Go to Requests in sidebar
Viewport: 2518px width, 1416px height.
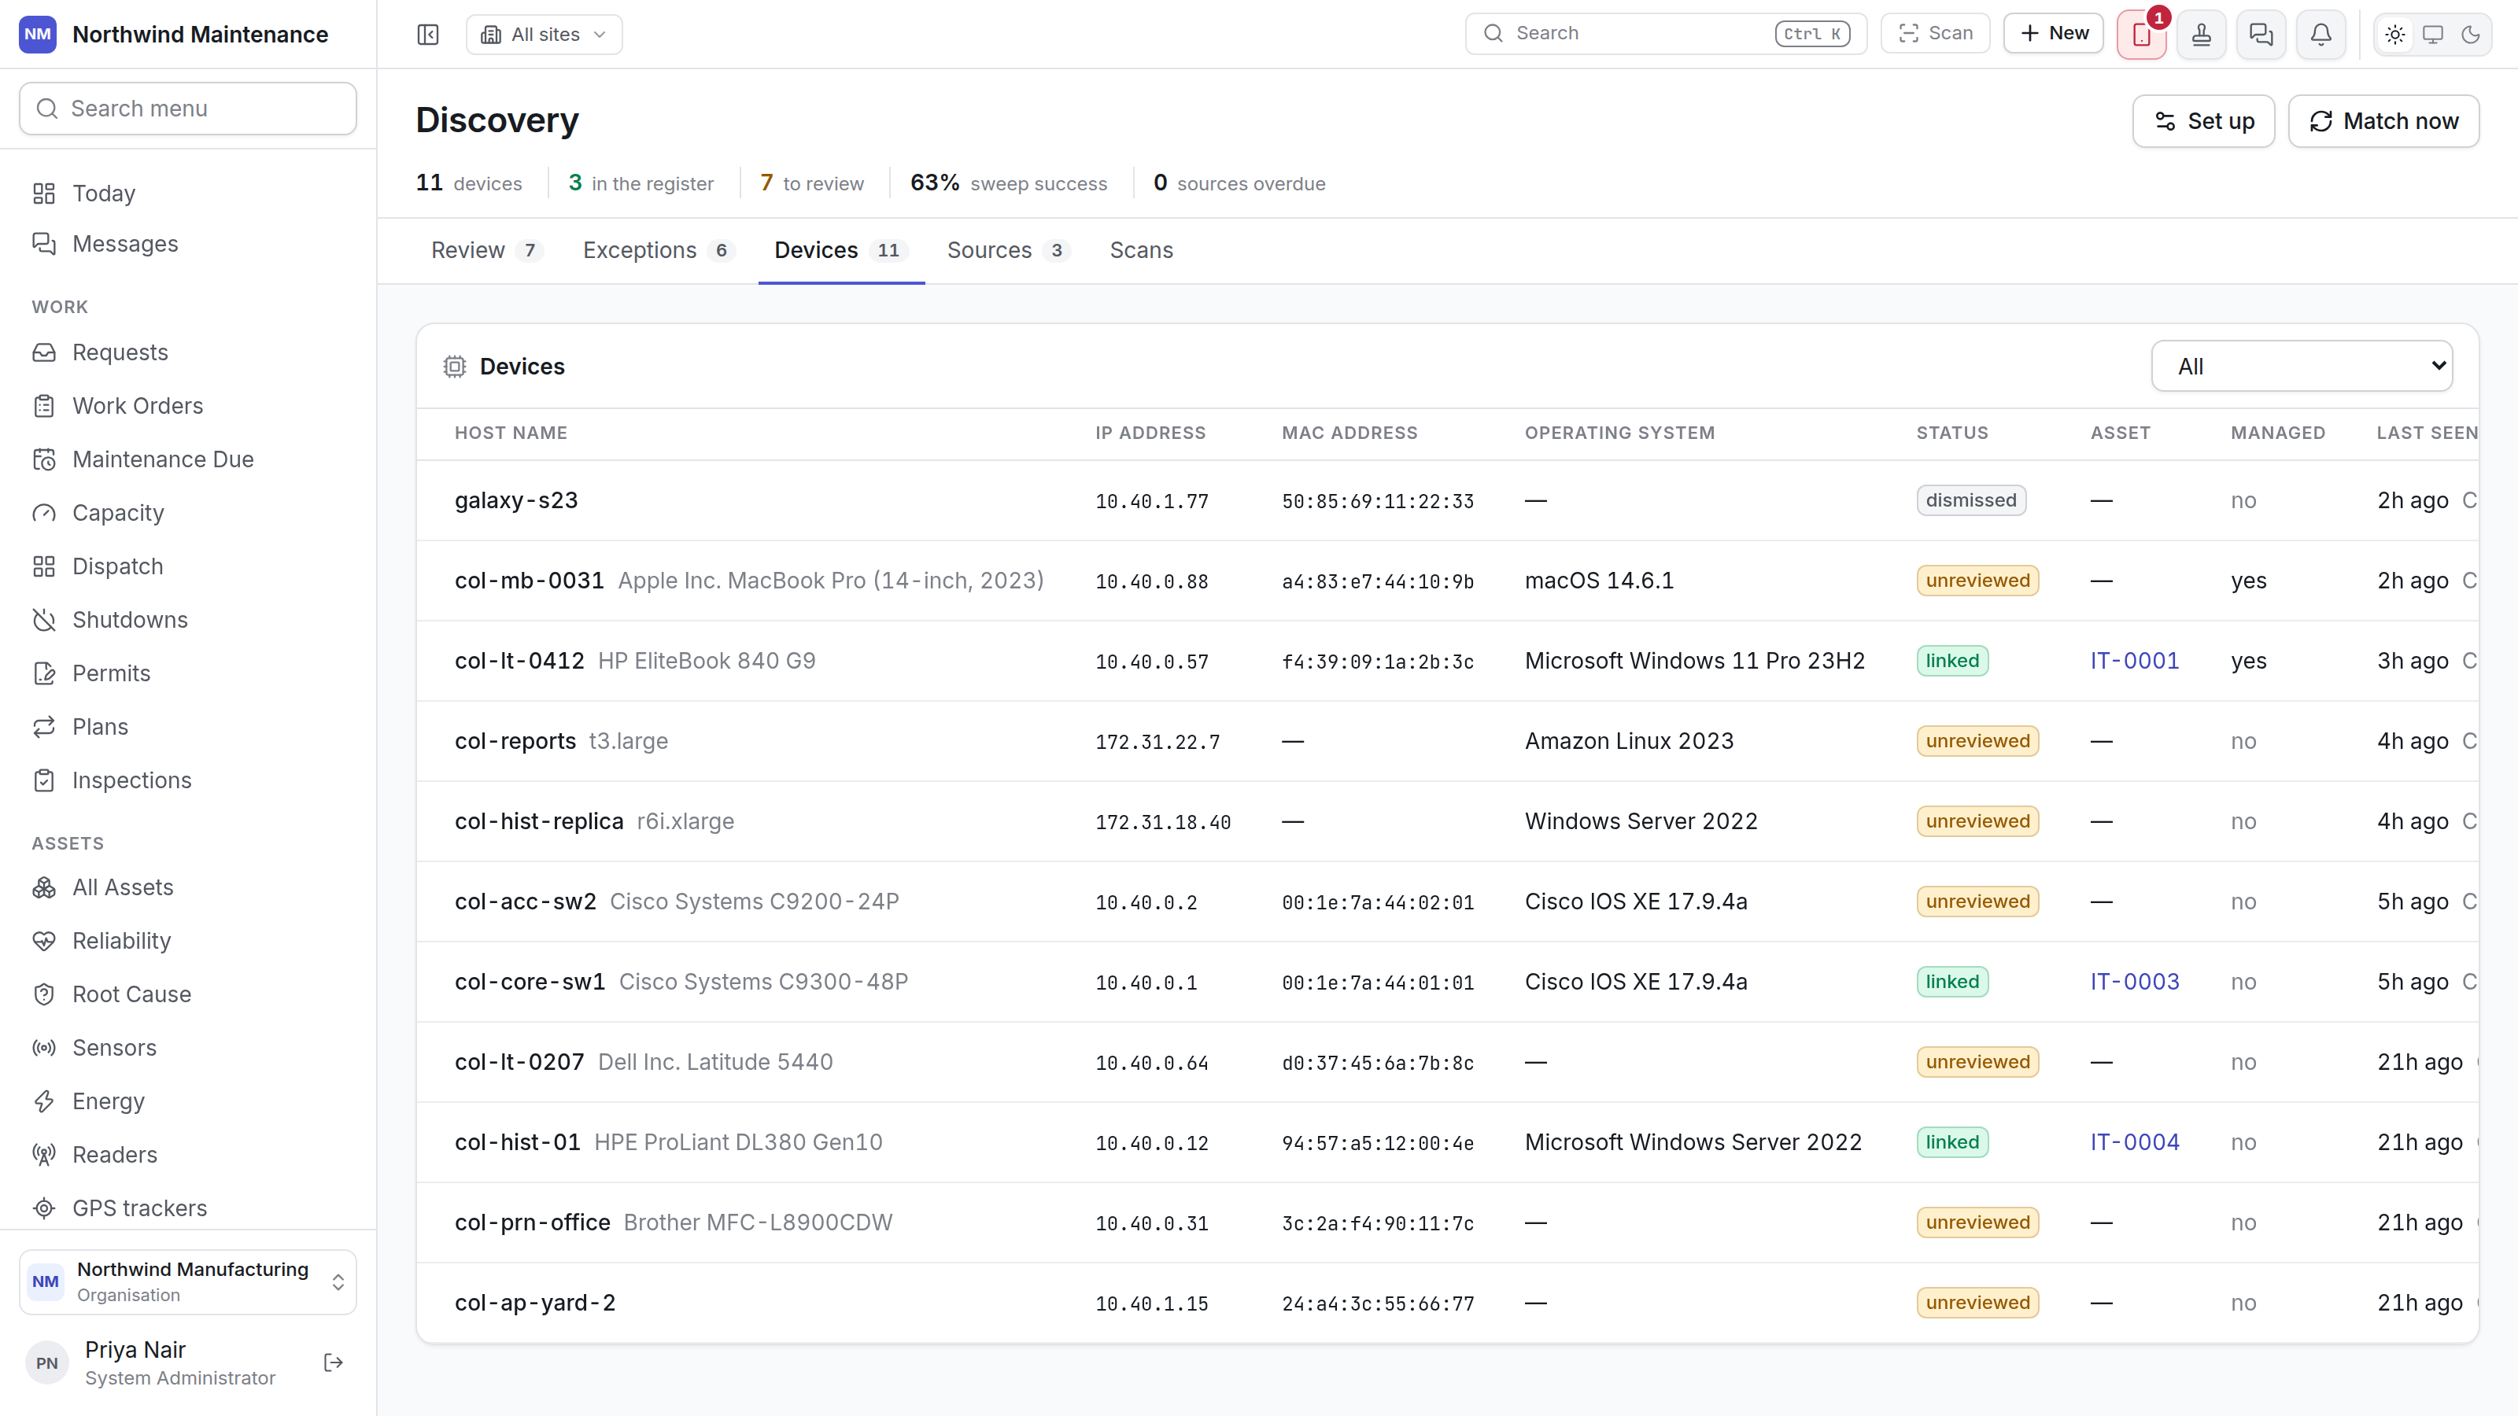click(x=188, y=352)
